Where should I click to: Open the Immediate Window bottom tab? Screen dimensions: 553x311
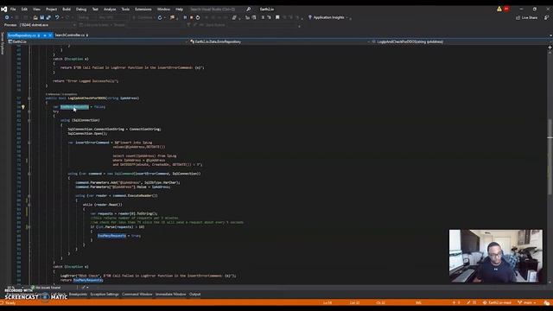pos(171,295)
